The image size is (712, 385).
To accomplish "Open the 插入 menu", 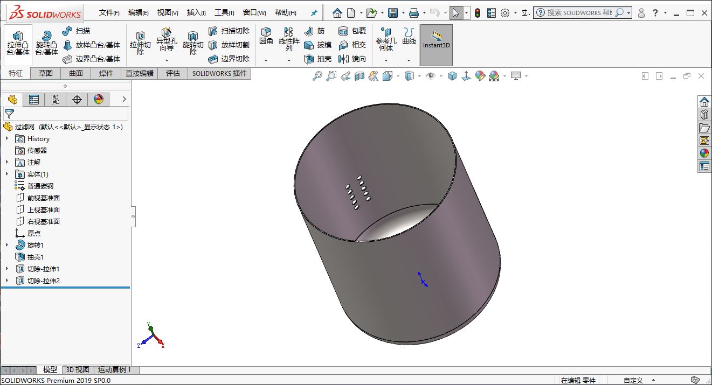I will (196, 13).
